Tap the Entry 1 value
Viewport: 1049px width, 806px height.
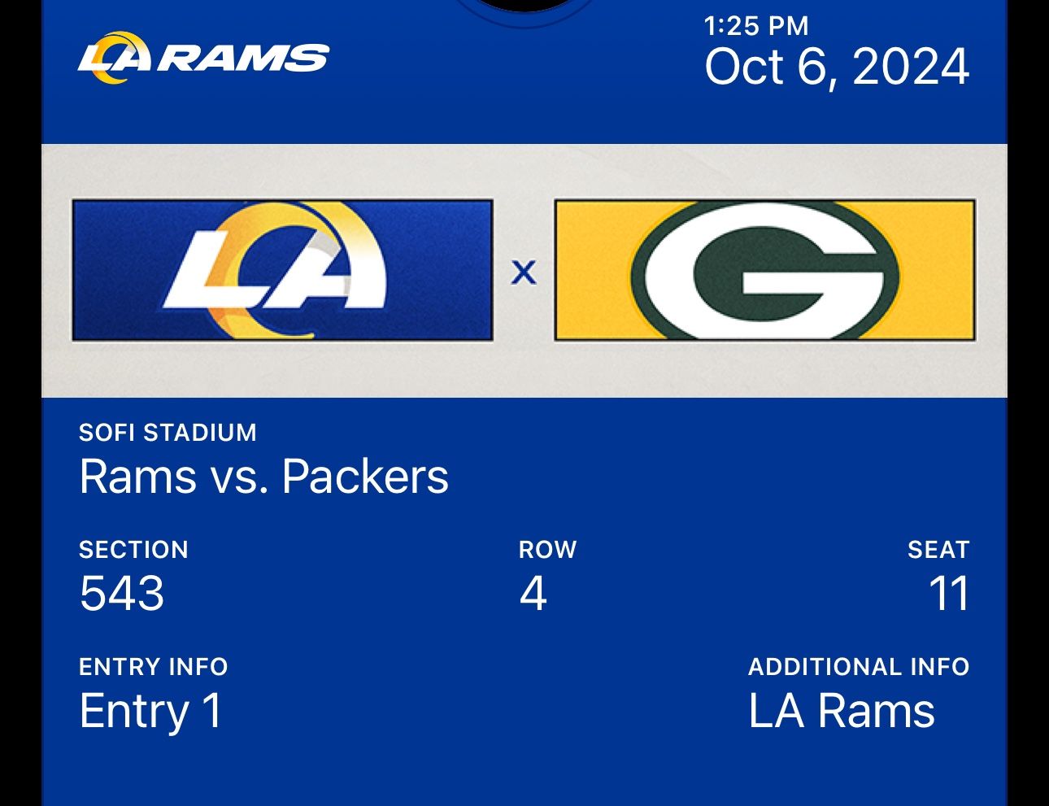coord(150,710)
